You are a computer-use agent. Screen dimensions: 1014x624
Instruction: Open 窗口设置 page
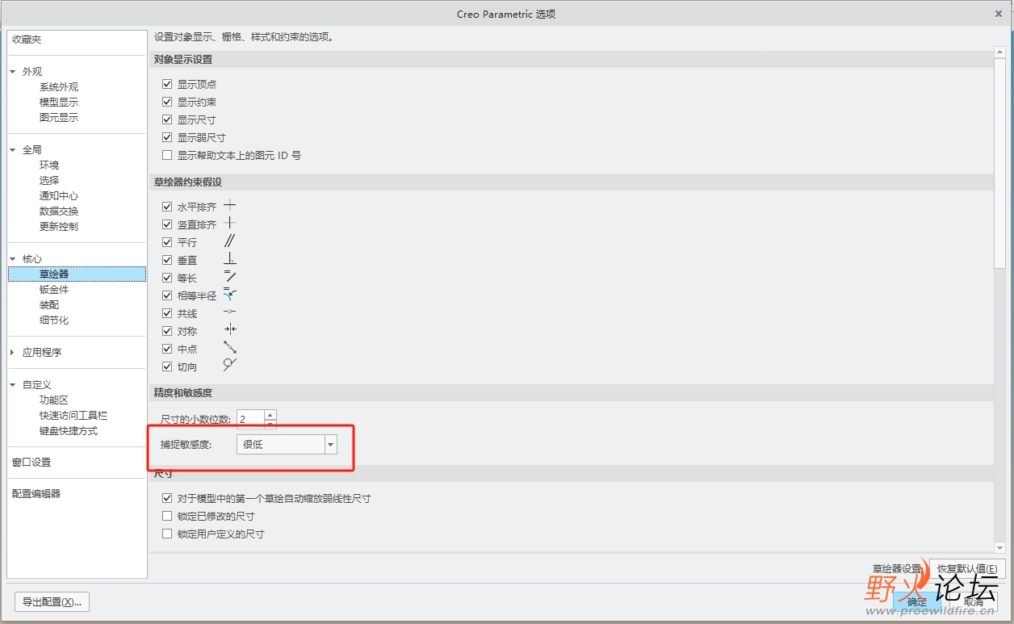31,463
